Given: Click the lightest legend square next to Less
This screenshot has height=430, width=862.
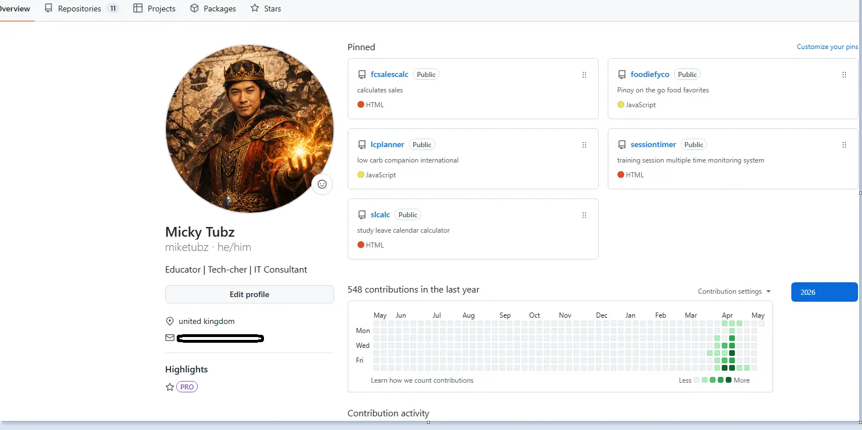Looking at the screenshot, I should click(x=697, y=380).
